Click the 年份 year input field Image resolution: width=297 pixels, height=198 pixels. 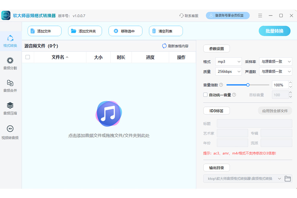pyautogui.click(x=233, y=143)
